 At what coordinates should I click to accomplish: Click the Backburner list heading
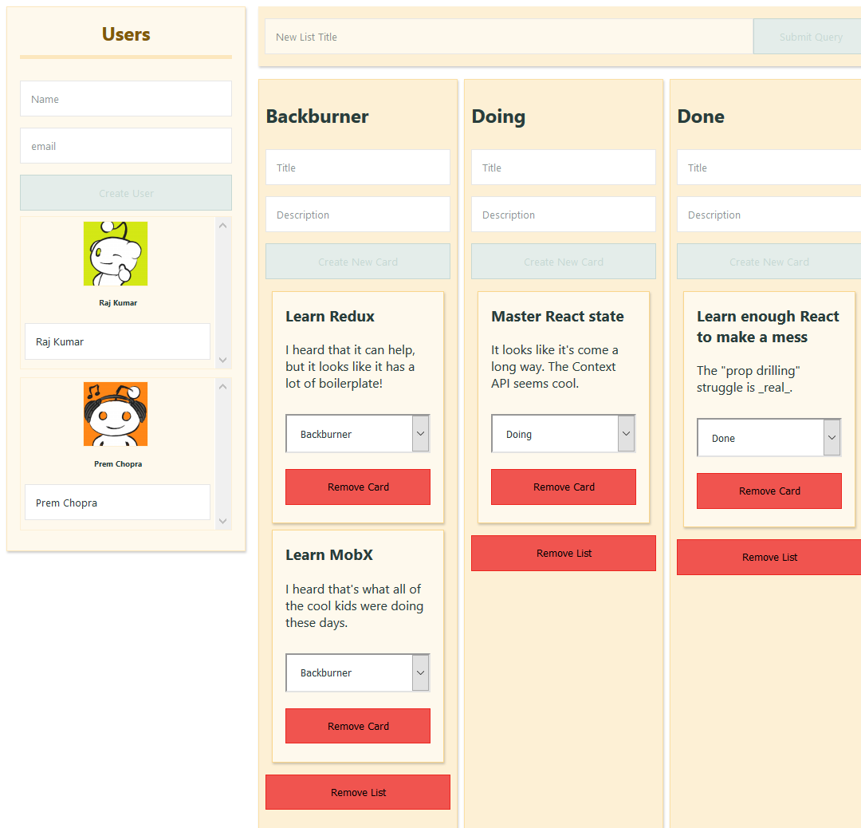[317, 116]
